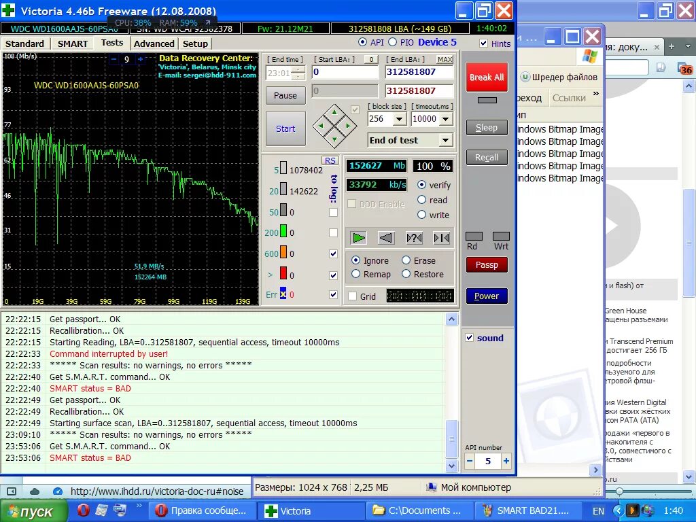
Task: Toggle the Grid checkbox
Action: click(x=353, y=296)
